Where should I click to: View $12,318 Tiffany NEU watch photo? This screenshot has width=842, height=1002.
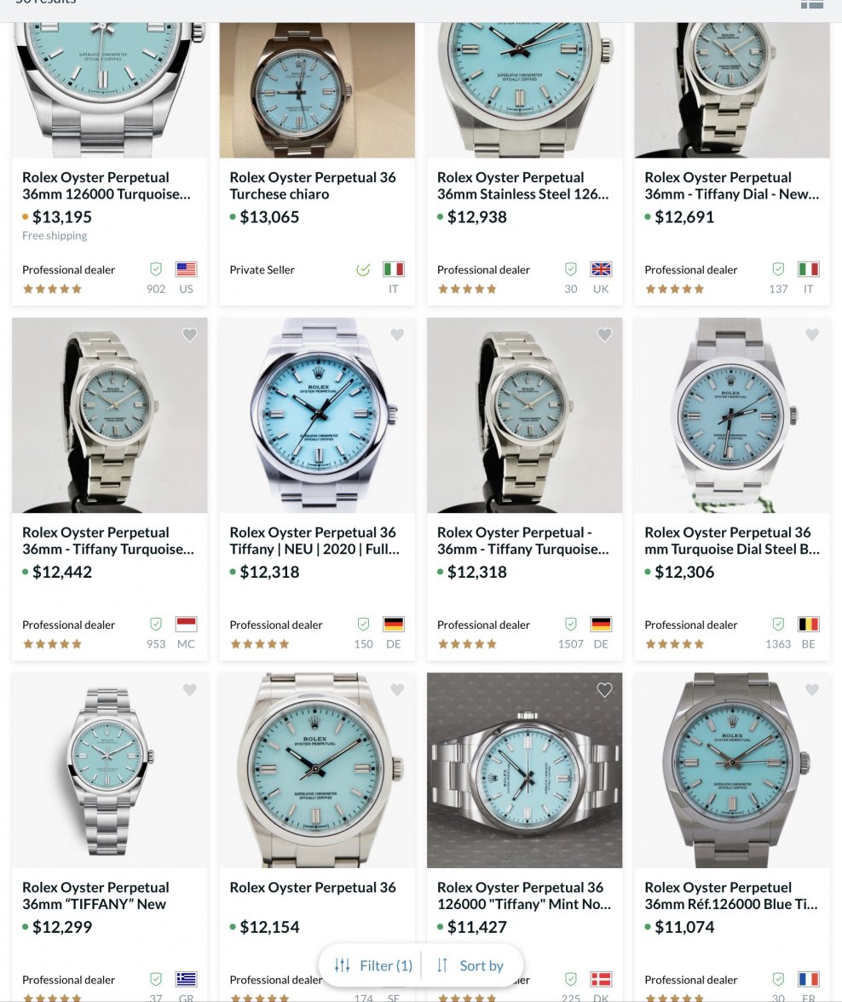pos(317,416)
